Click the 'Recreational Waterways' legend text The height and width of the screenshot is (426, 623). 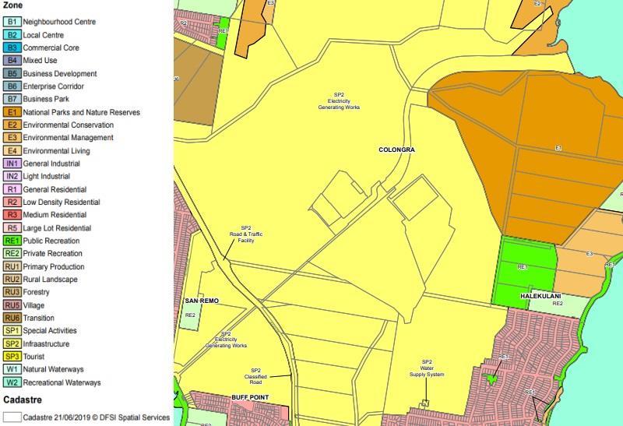62,382
